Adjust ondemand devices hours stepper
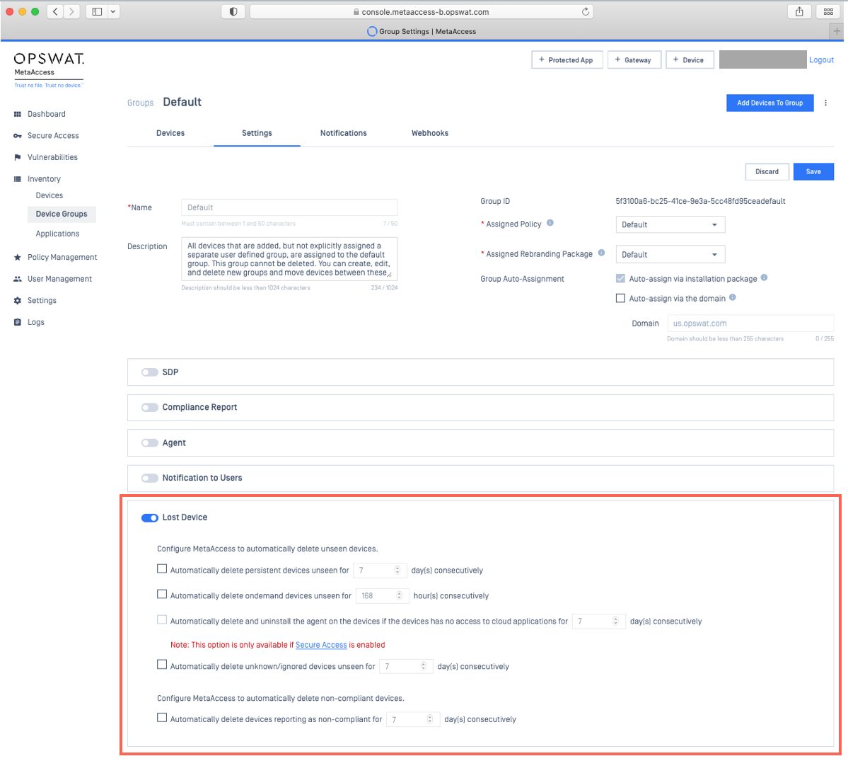This screenshot has height=761, width=848. pyautogui.click(x=399, y=595)
